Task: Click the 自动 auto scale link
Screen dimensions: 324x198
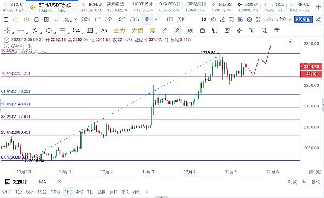Action: 316,182
